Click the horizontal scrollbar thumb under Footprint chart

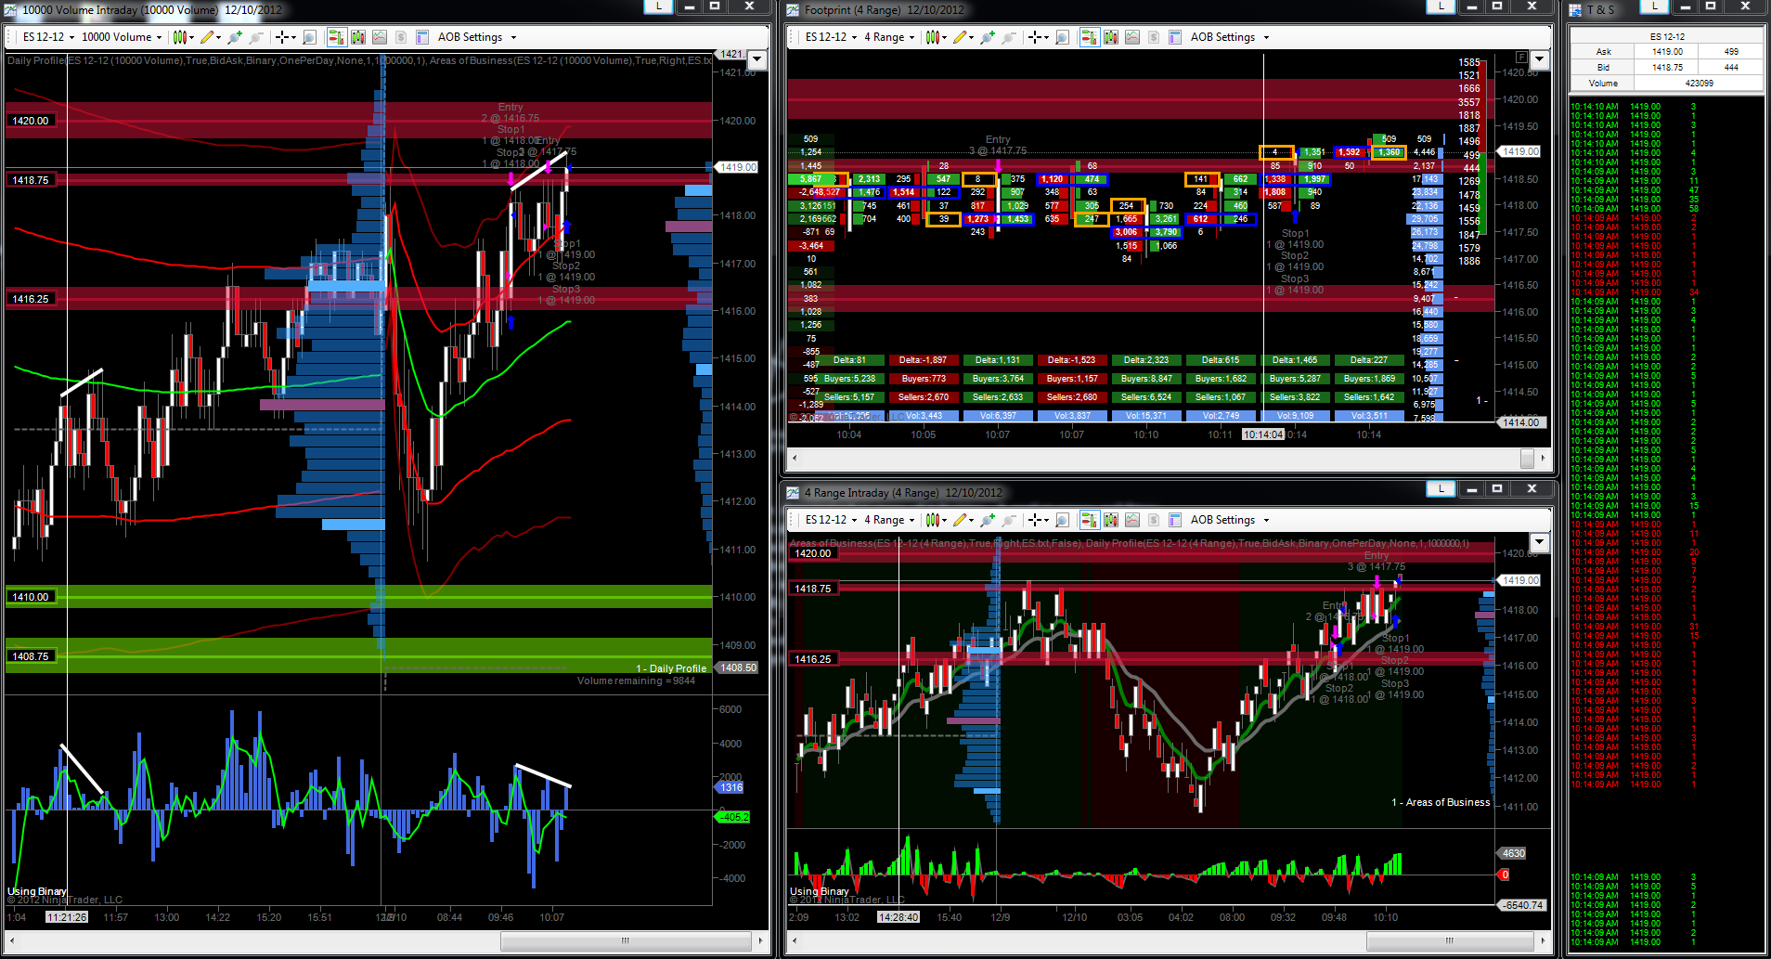pos(1527,459)
